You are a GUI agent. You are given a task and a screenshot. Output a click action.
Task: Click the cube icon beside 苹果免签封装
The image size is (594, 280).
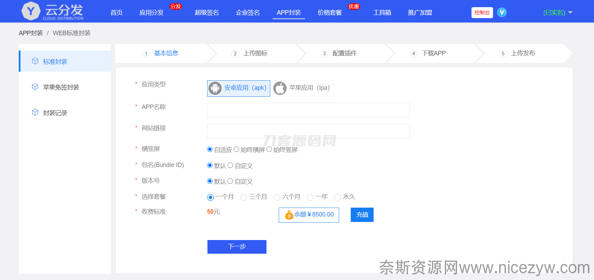click(35, 87)
